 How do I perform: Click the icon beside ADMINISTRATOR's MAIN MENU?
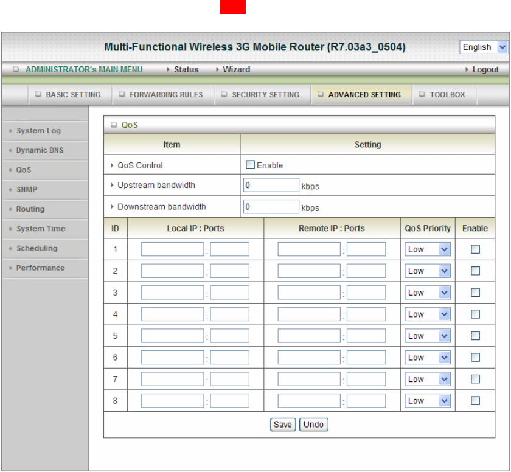pyautogui.click(x=16, y=69)
